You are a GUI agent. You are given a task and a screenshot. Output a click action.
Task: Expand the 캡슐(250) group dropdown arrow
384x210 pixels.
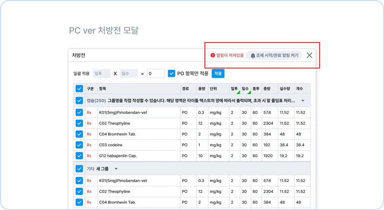pos(303,101)
